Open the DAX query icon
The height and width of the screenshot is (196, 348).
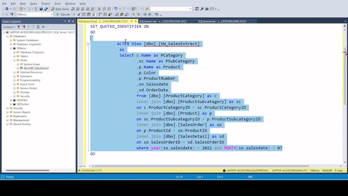tap(93, 9)
